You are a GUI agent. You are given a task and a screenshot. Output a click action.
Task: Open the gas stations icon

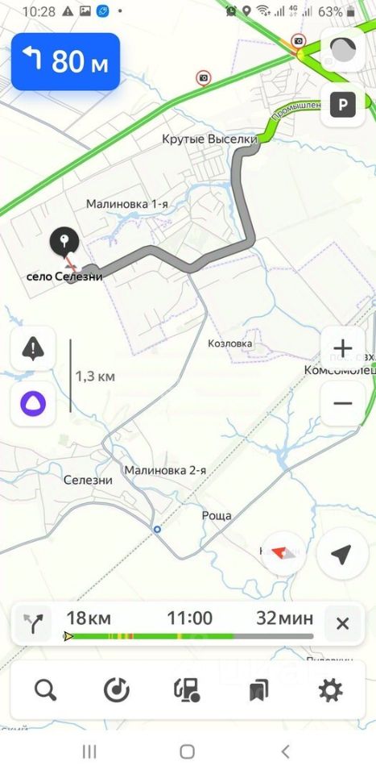click(x=188, y=689)
